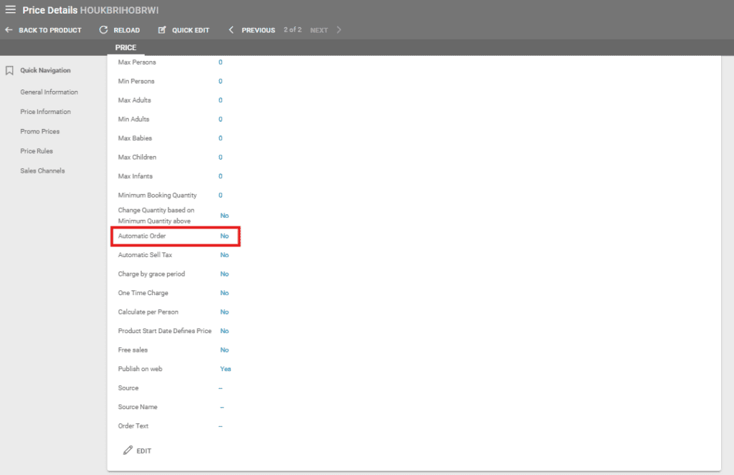
Task: Open the hamburger main menu
Action: [x=10, y=10]
